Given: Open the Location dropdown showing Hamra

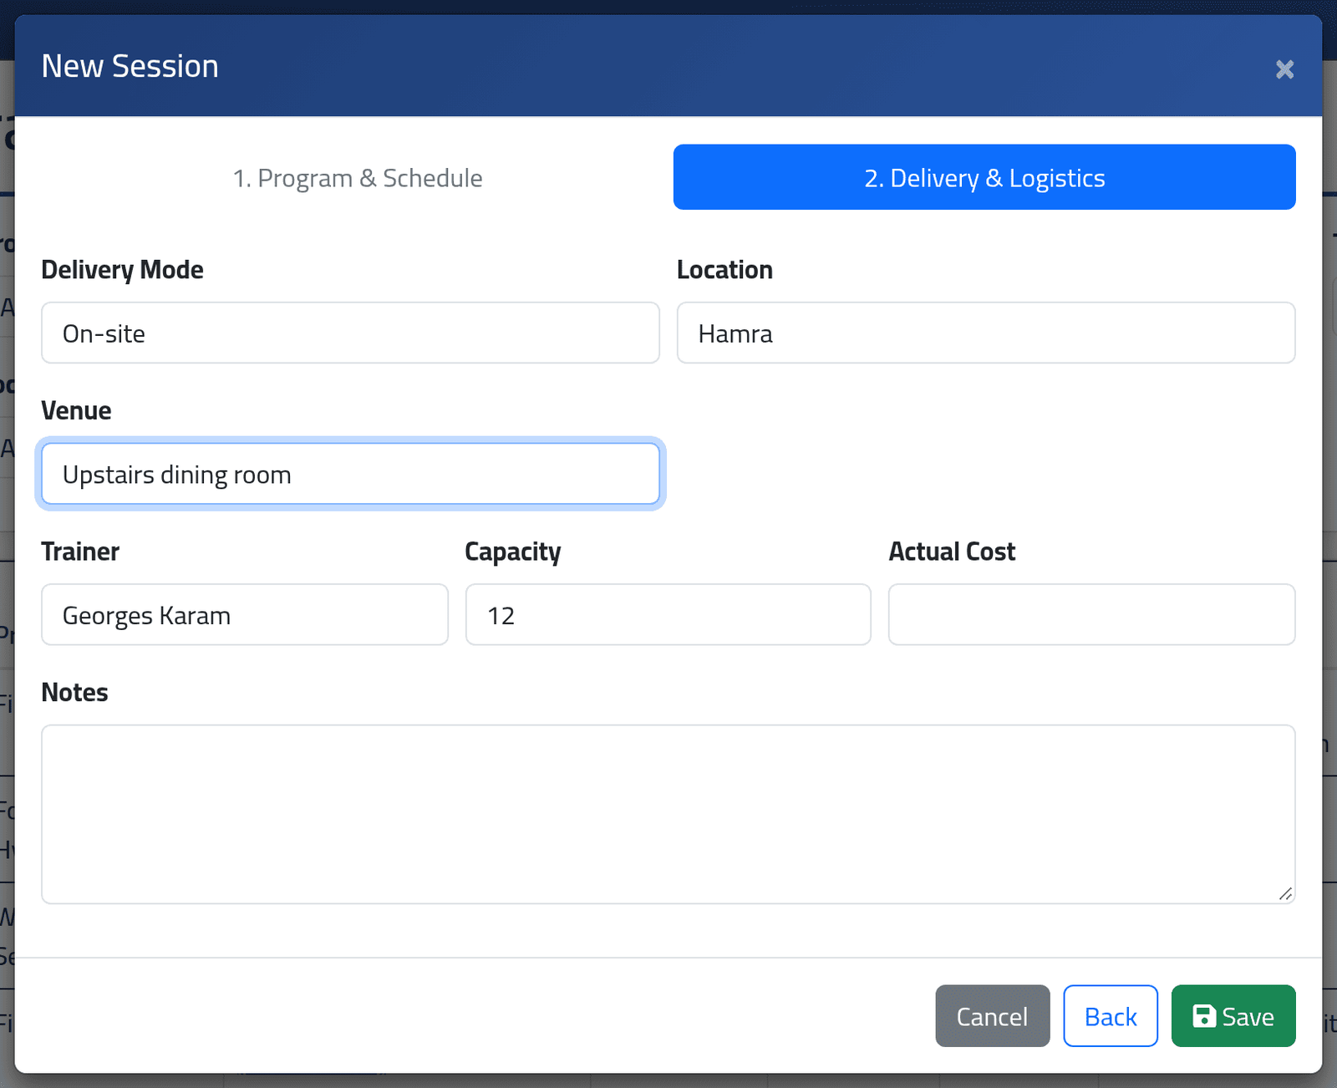Looking at the screenshot, I should click(x=986, y=333).
